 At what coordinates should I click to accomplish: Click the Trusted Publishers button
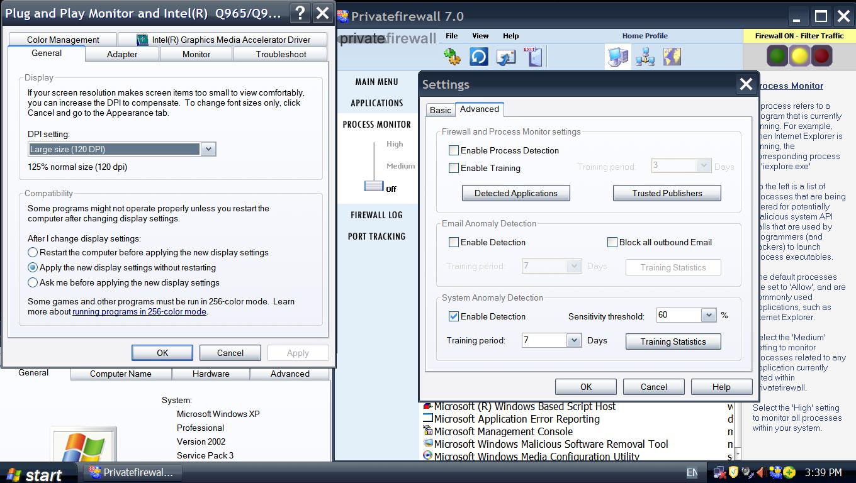point(667,193)
